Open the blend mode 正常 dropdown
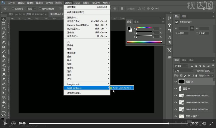The width and height of the screenshot is (216, 128). 184,71
